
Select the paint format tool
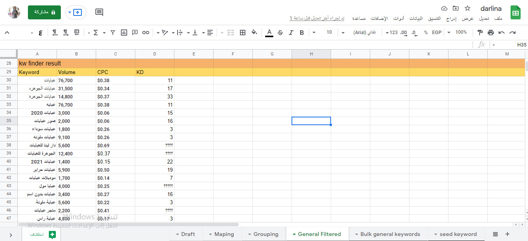(480, 33)
